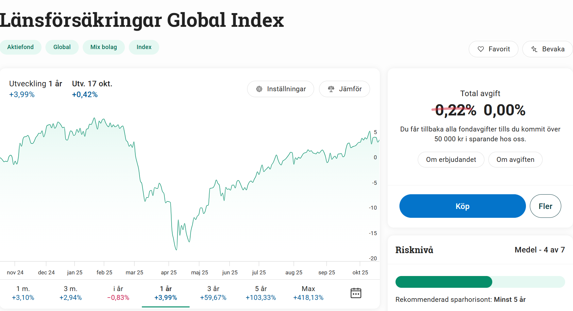
Task: Open the Fler options button
Action: (x=545, y=206)
